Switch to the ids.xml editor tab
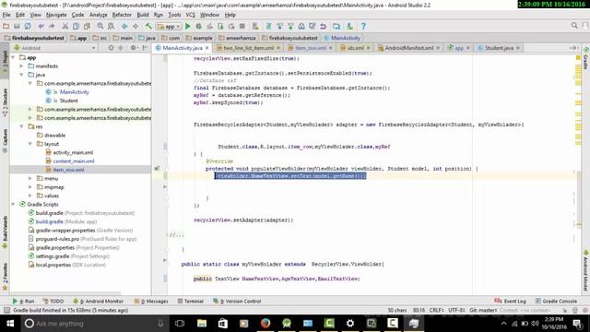The height and width of the screenshot is (332, 590). click(x=355, y=48)
